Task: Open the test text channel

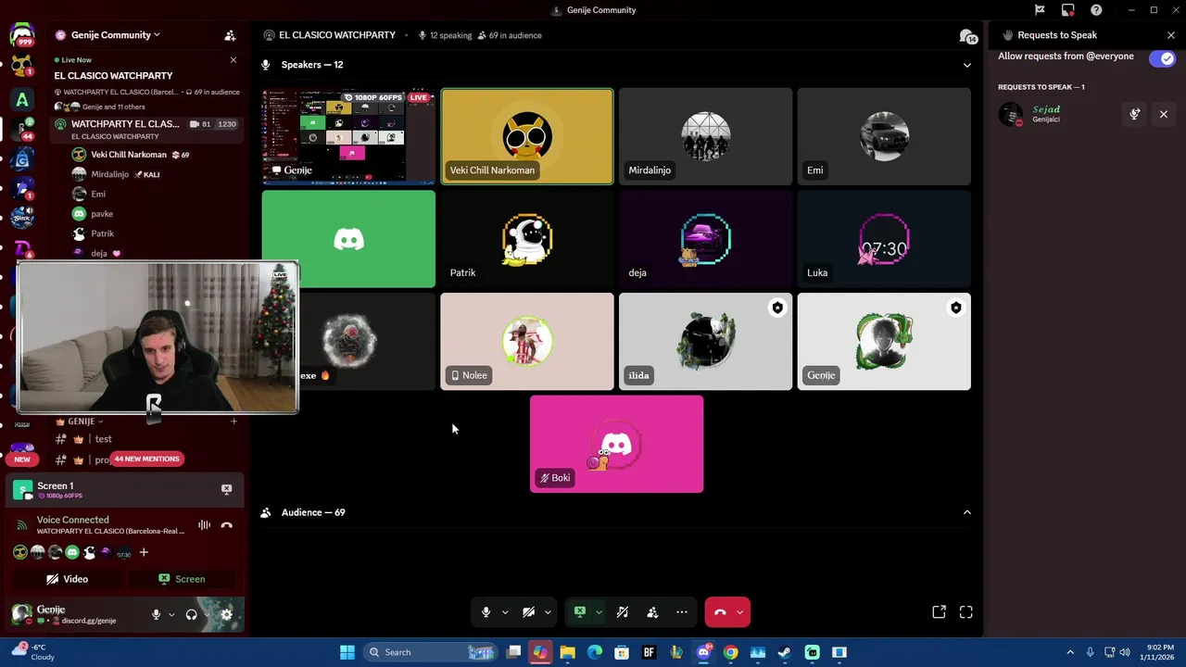Action: click(x=103, y=439)
